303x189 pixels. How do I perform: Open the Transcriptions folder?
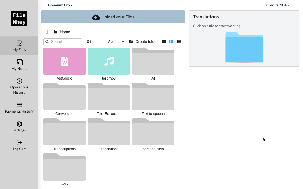pyautogui.click(x=64, y=132)
